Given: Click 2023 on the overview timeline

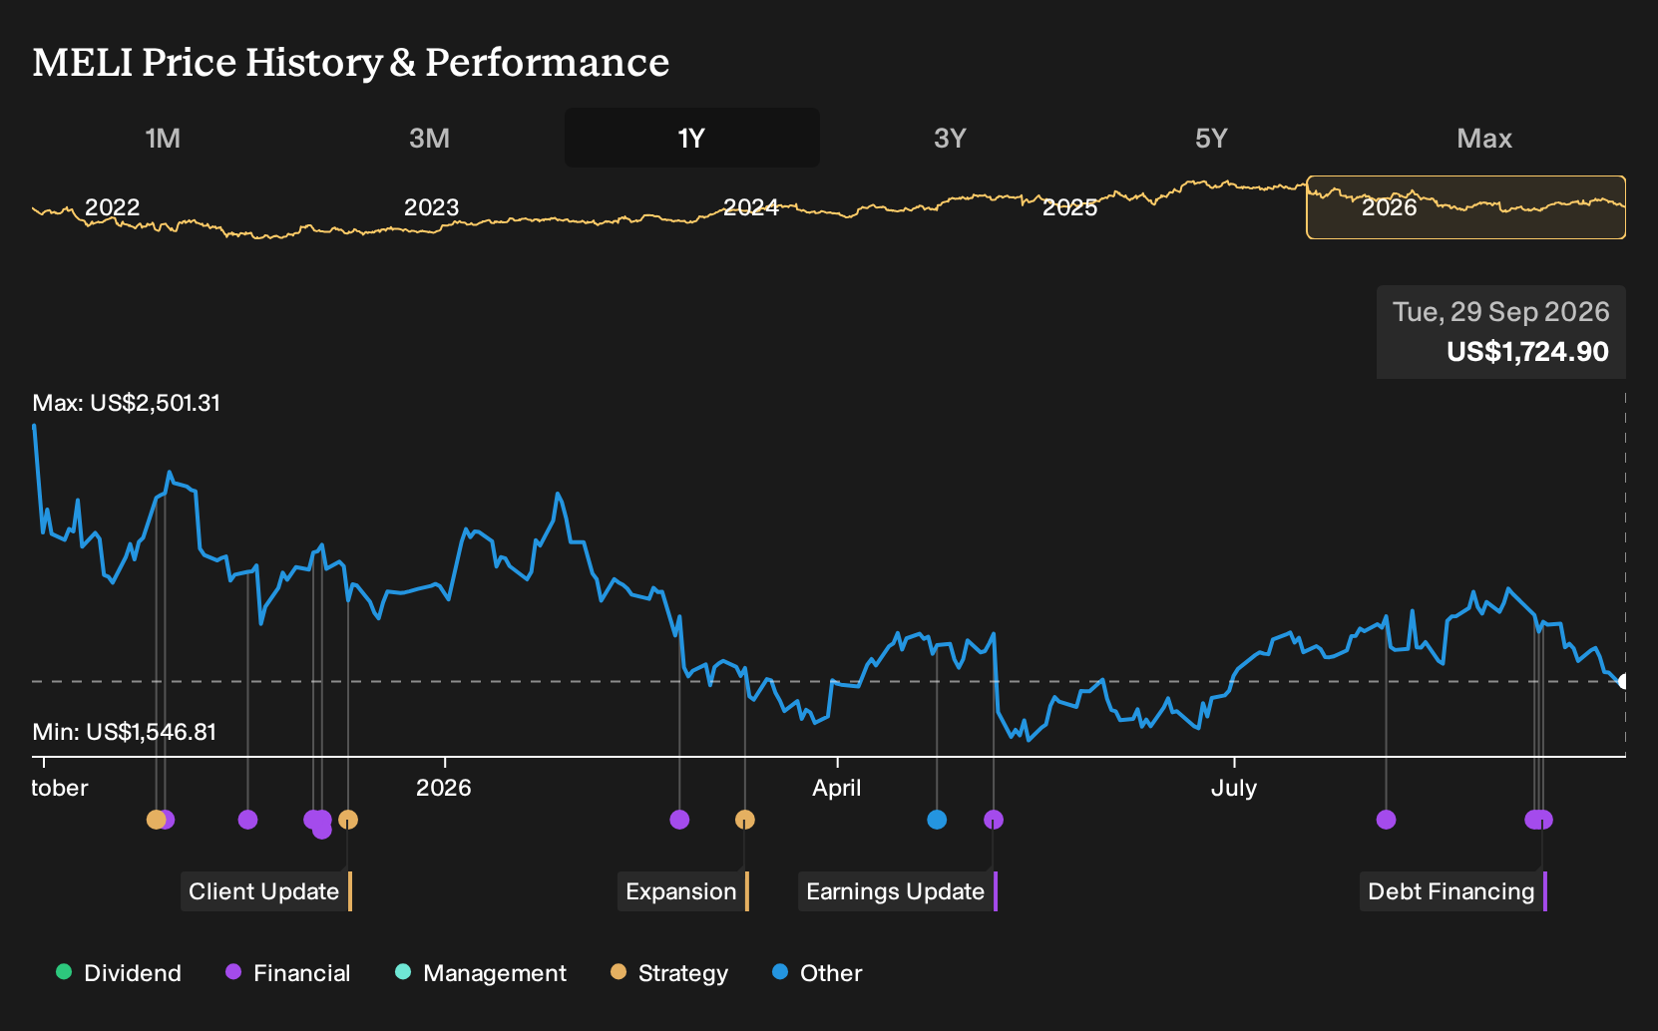Looking at the screenshot, I should (x=431, y=207).
